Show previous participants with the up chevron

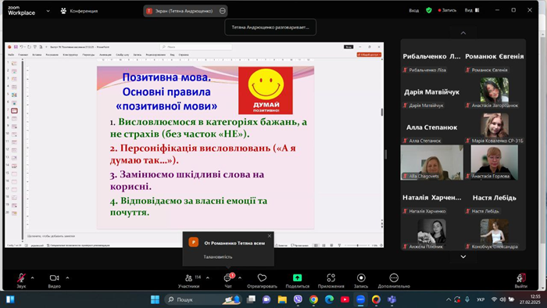click(463, 33)
